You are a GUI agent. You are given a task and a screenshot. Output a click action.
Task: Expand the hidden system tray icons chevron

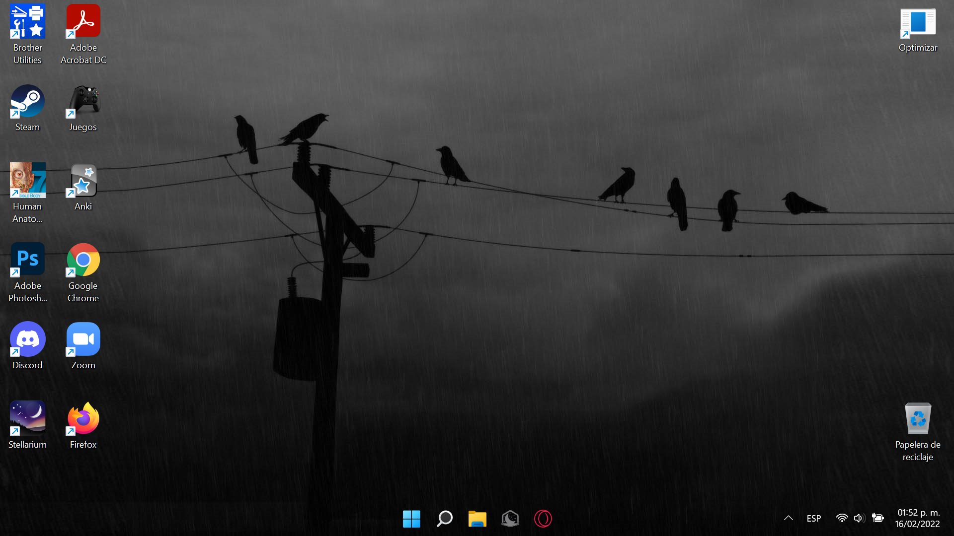click(x=788, y=518)
